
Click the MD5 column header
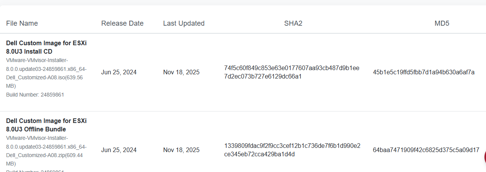(x=442, y=23)
